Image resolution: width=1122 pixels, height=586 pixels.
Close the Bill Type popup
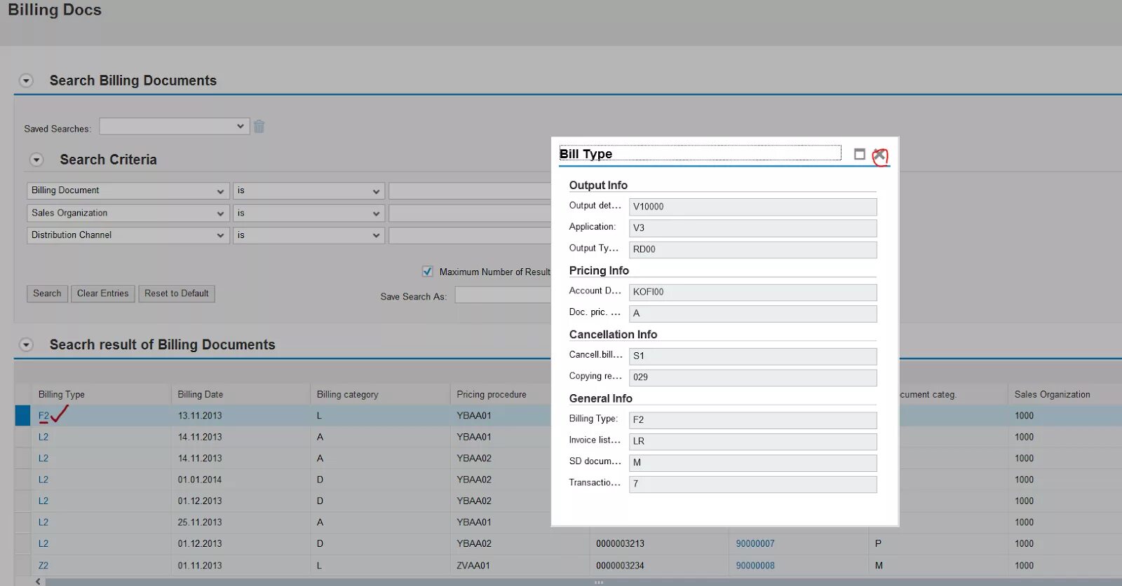[x=879, y=155]
